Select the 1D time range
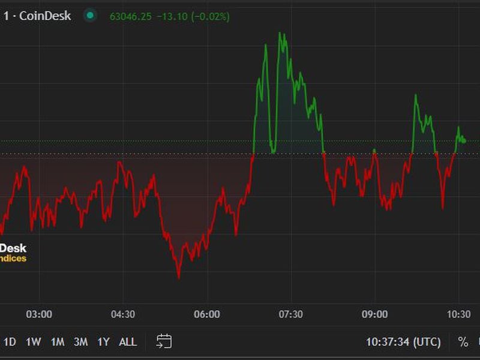480x360 pixels. pyautogui.click(x=10, y=342)
